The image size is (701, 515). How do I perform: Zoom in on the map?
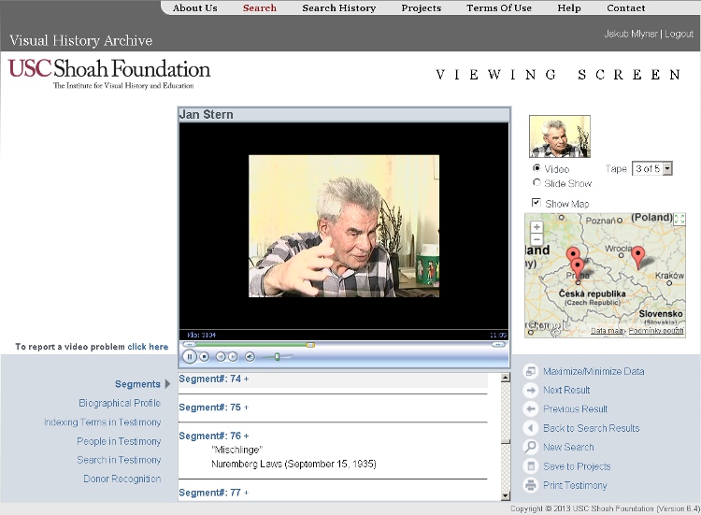(536, 227)
